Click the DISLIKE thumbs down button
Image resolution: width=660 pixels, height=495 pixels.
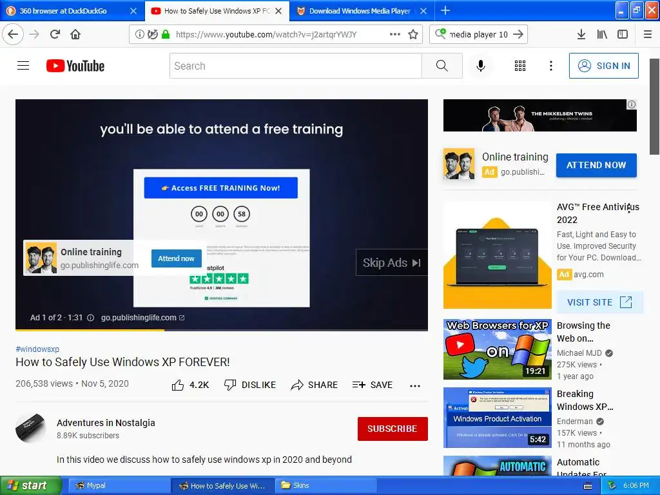250,385
